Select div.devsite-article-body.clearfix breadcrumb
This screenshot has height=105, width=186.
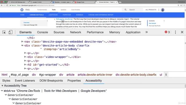pyautogui.click(x=136, y=75)
